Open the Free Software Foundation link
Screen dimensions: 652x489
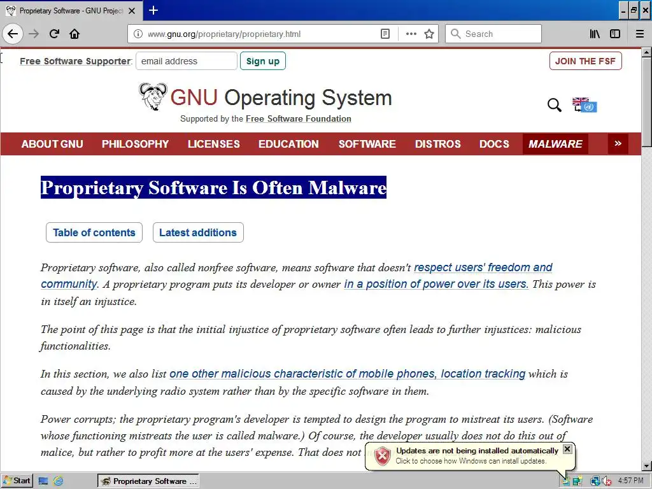(x=299, y=119)
